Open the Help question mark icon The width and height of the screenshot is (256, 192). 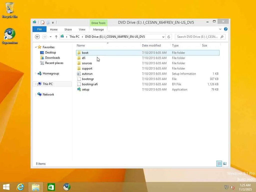(226, 29)
